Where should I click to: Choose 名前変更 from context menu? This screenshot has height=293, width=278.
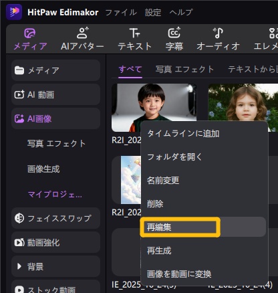click(204, 181)
